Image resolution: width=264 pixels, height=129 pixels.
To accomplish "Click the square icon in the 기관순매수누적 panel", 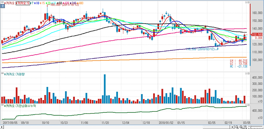I will (249, 105).
